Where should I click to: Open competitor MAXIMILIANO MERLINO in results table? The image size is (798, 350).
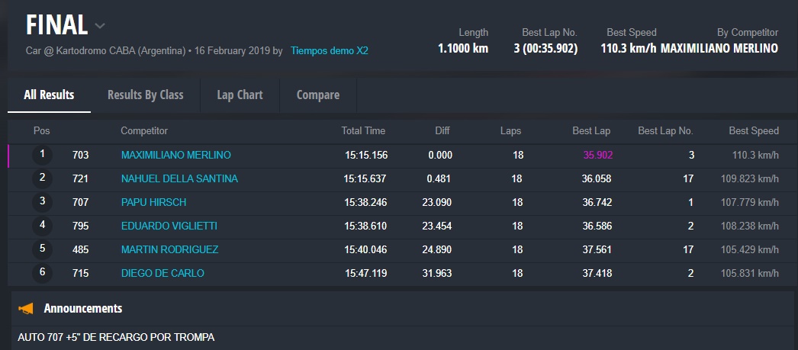point(175,155)
